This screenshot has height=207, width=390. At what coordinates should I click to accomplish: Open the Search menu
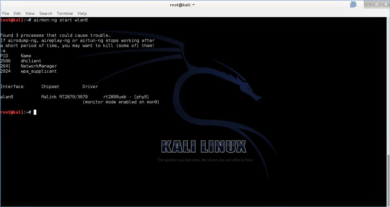(x=46, y=13)
